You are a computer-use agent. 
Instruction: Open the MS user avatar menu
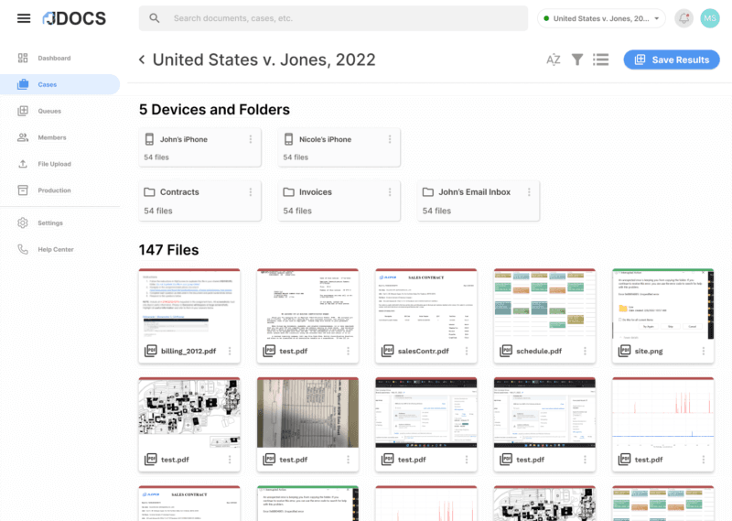[710, 18]
